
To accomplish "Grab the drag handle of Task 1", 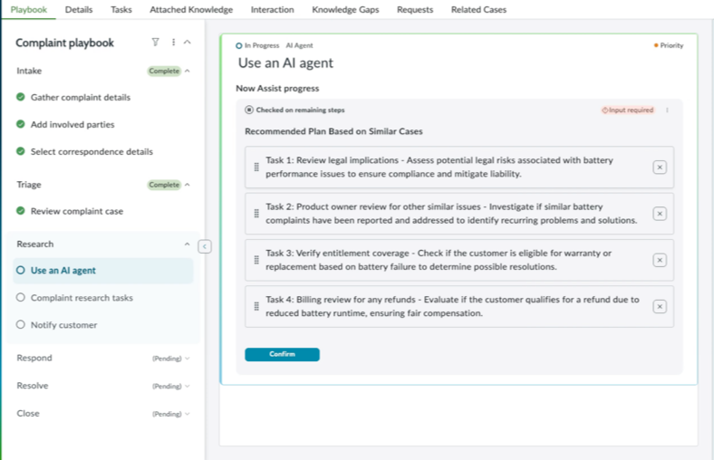I will tap(256, 168).
